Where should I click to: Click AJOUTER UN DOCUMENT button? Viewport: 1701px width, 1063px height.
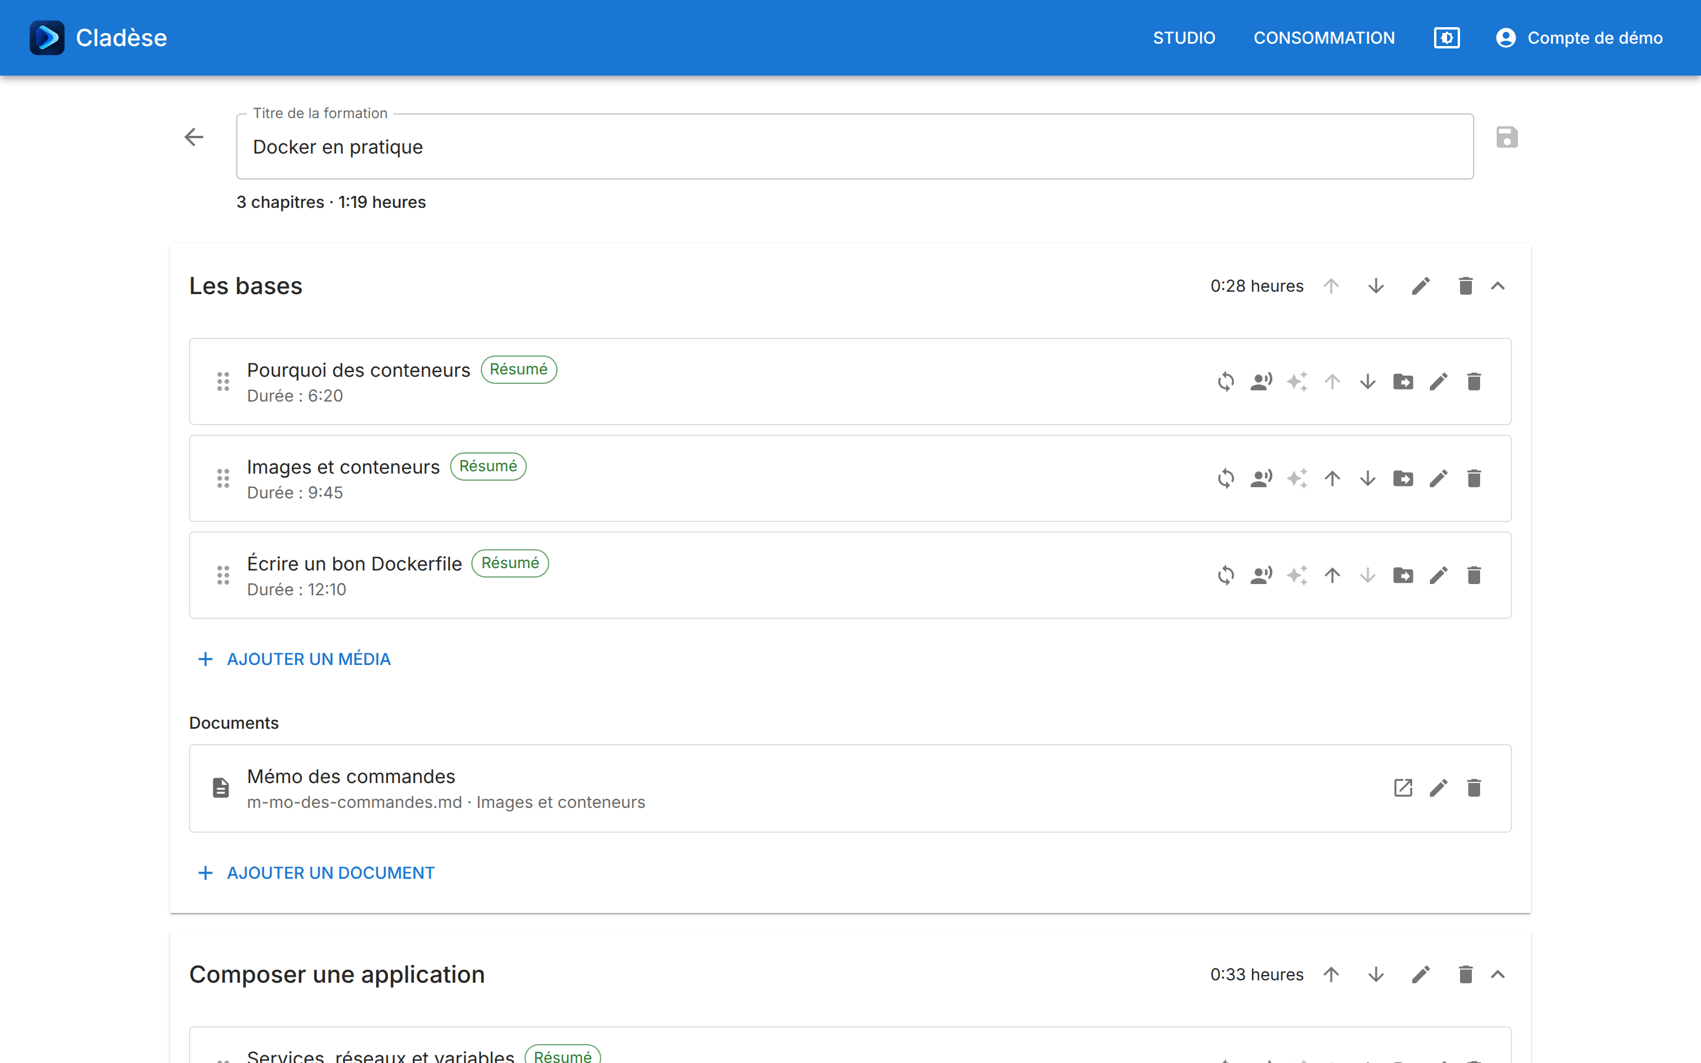pyautogui.click(x=317, y=872)
